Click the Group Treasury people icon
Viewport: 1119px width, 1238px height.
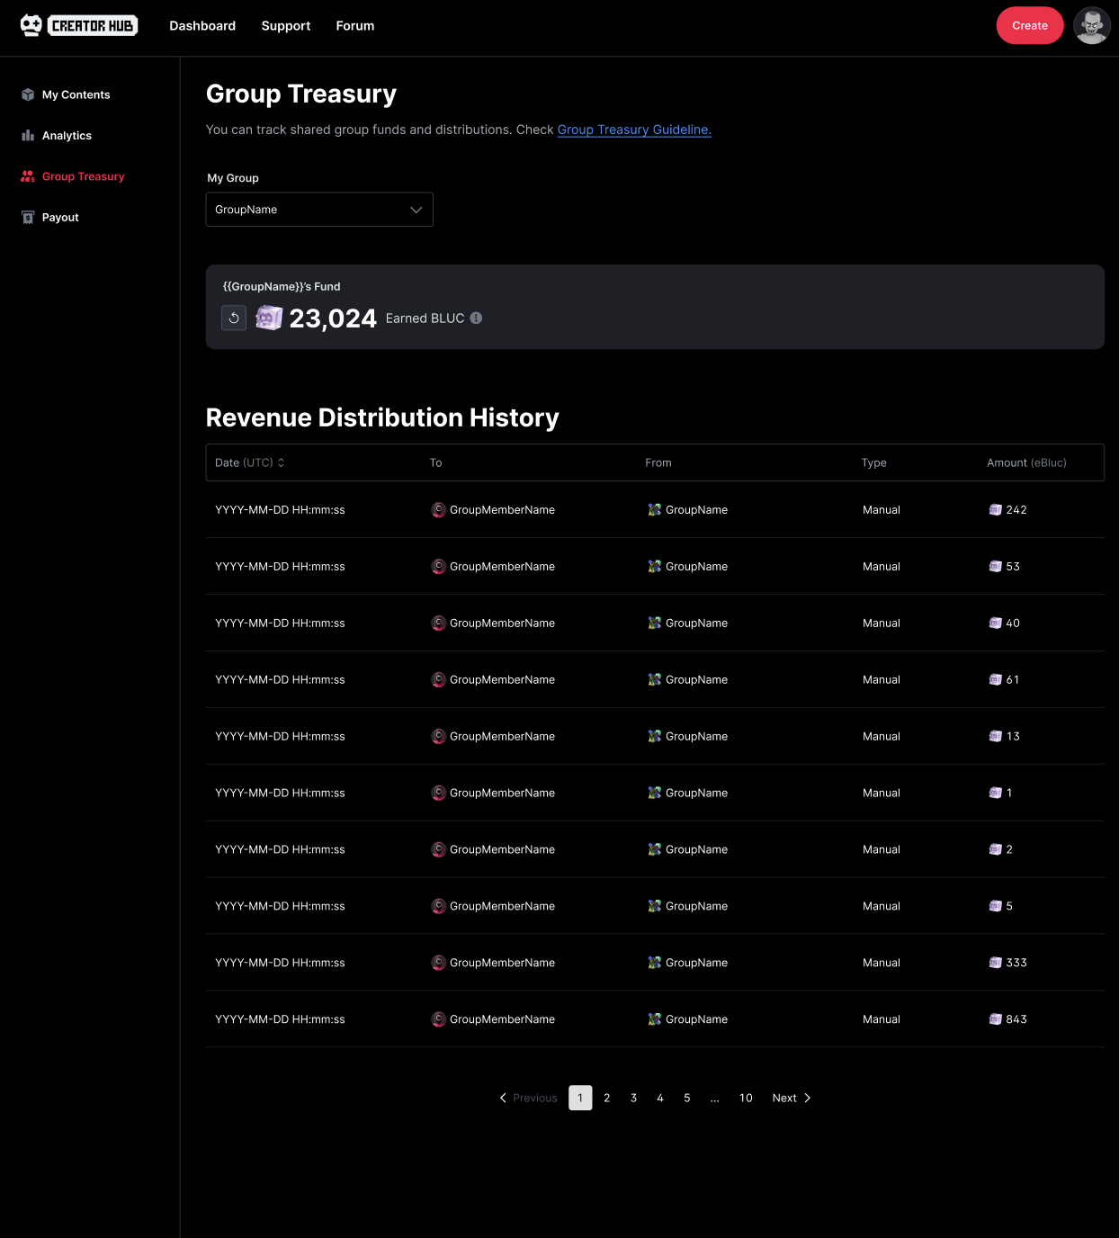(x=28, y=176)
